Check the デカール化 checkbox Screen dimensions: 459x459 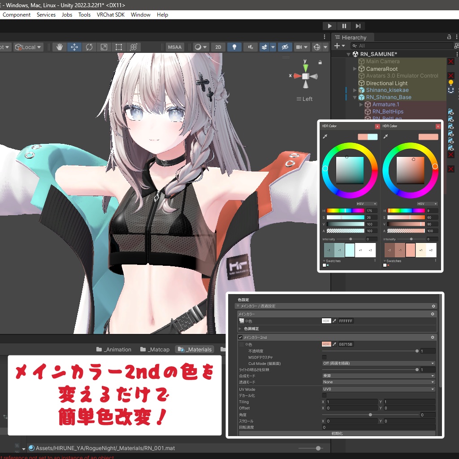324,395
